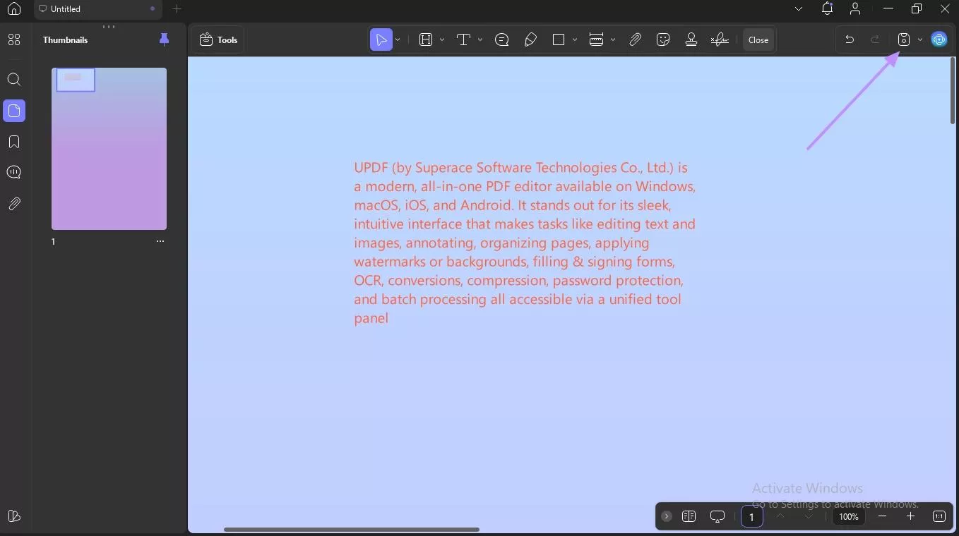
Task: Open the text tool dropdown
Action: coord(480,39)
